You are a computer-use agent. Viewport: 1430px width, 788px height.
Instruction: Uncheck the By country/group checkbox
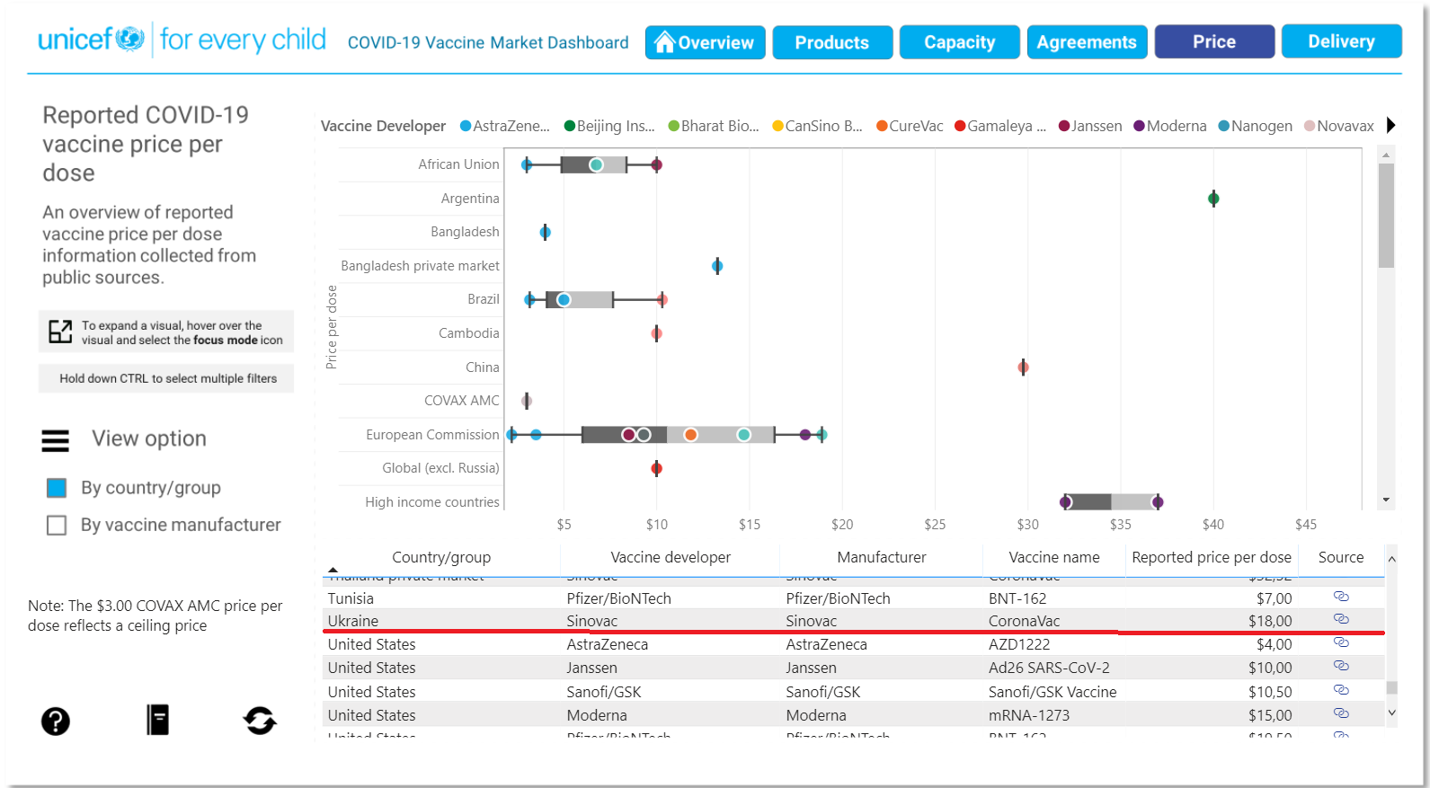tap(57, 488)
